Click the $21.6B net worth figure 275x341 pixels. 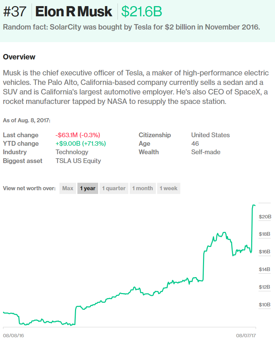[x=142, y=12]
